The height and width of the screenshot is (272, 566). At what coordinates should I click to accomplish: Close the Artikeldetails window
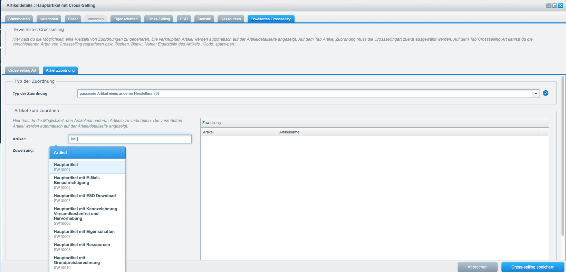[560, 6]
